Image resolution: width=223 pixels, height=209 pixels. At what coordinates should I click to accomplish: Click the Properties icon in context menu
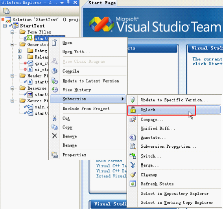(x=55, y=155)
